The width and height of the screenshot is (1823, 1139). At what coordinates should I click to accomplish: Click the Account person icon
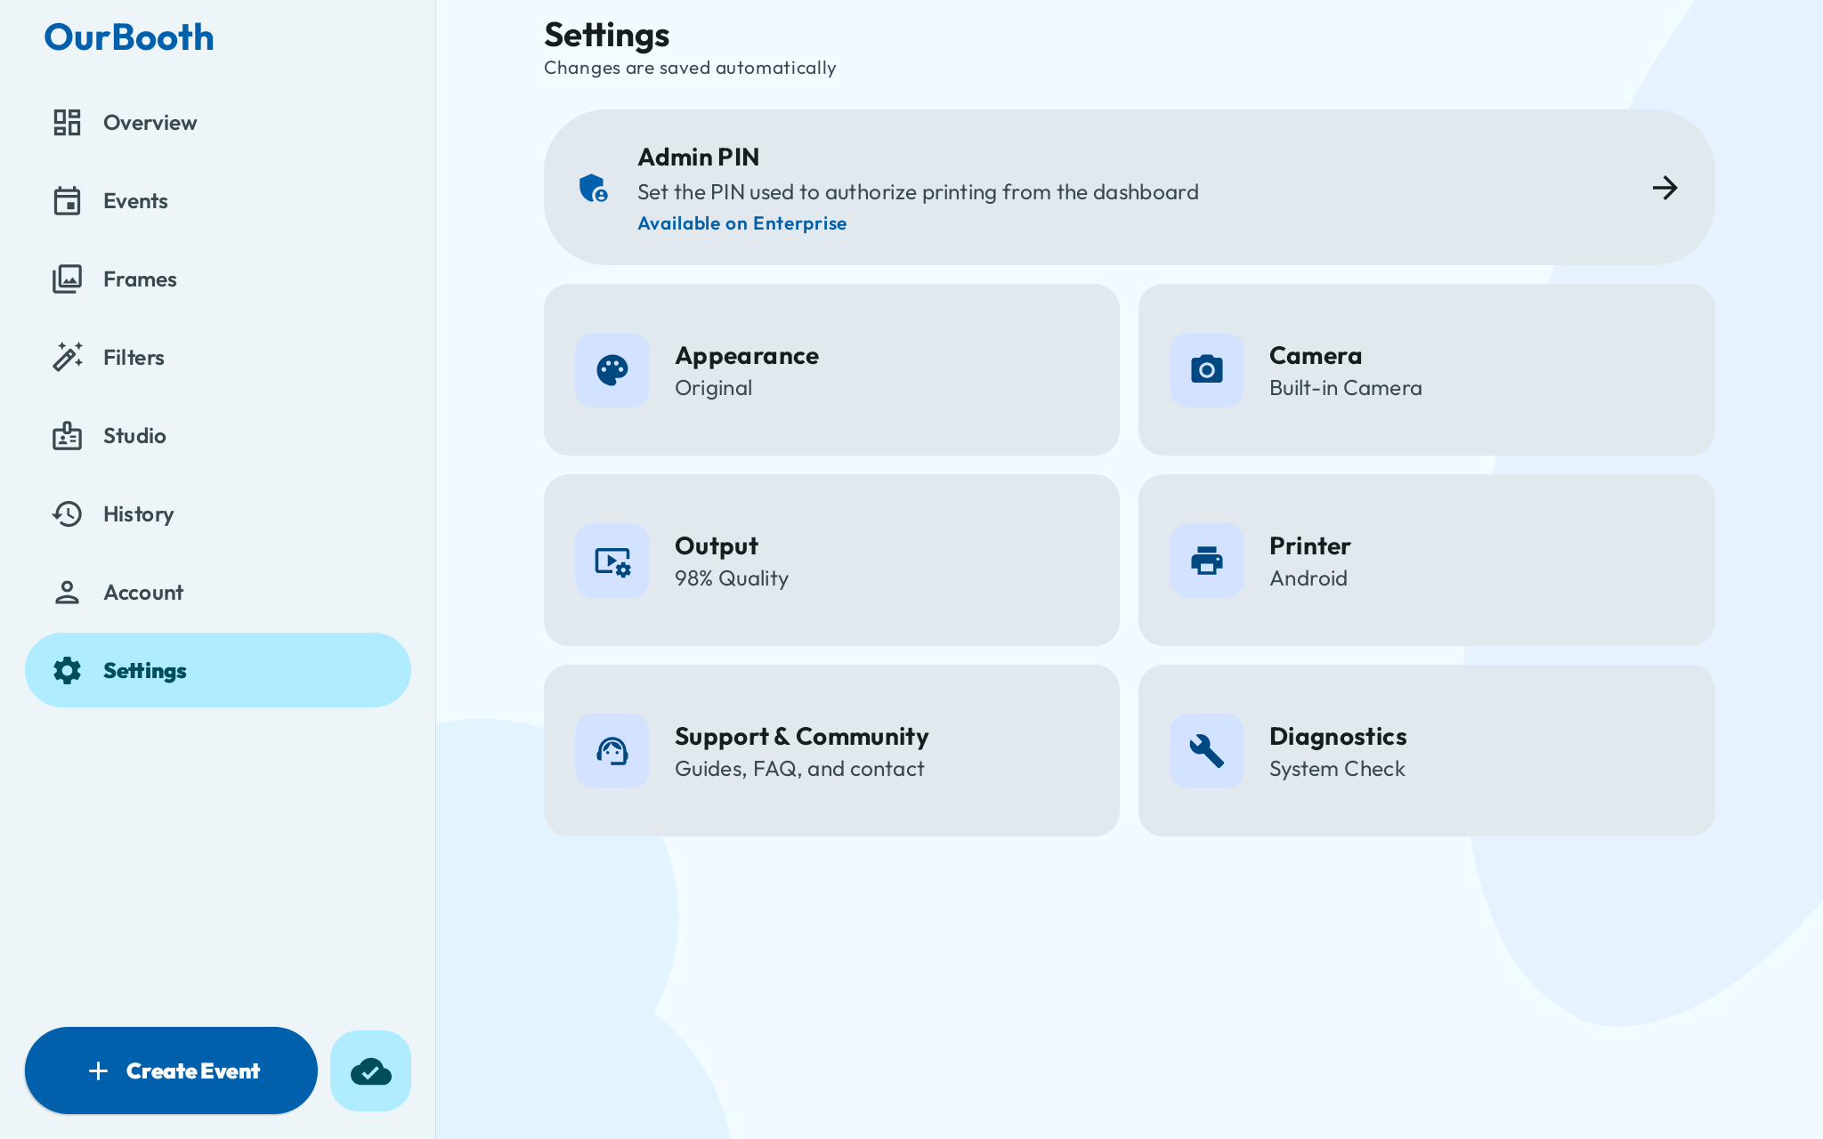(x=67, y=592)
